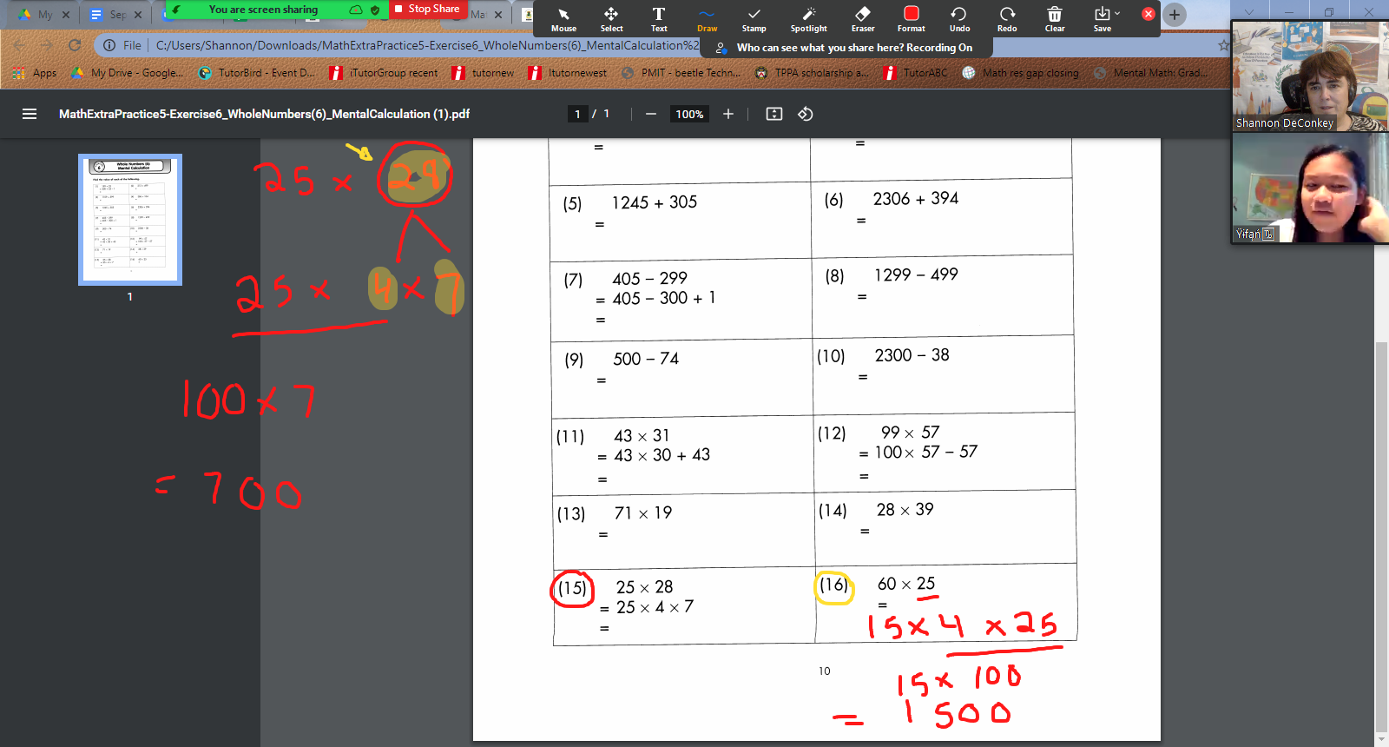The width and height of the screenshot is (1389, 747).
Task: Click the 100% zoom level field
Action: (x=689, y=114)
